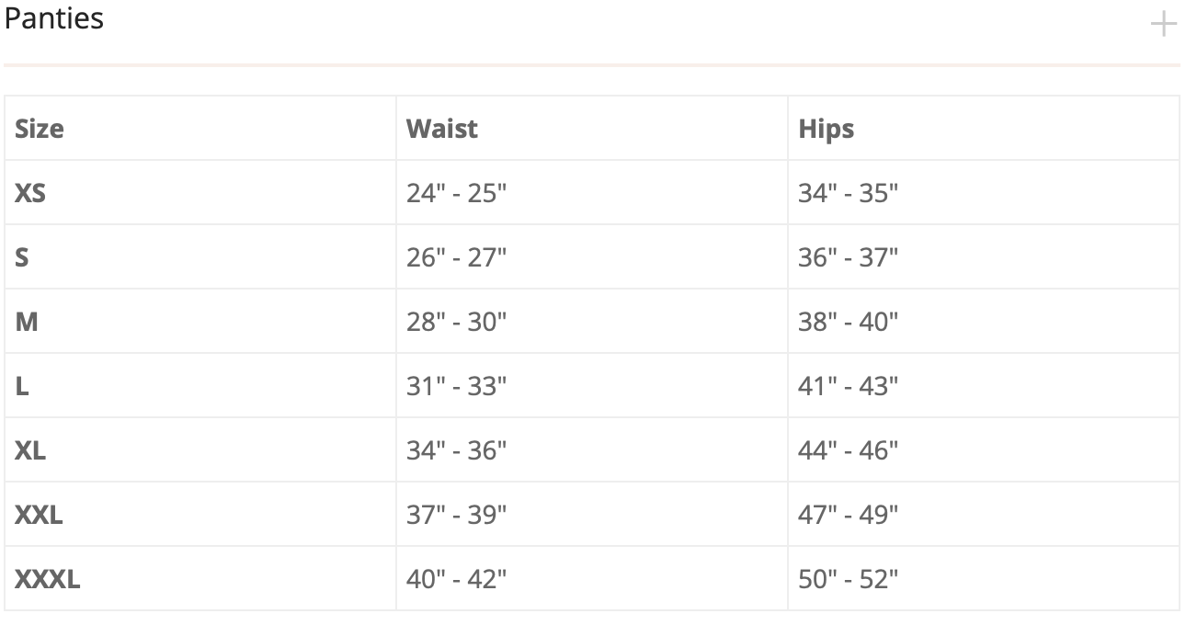Select the Hips column header
This screenshot has width=1186, height=625.
(827, 129)
